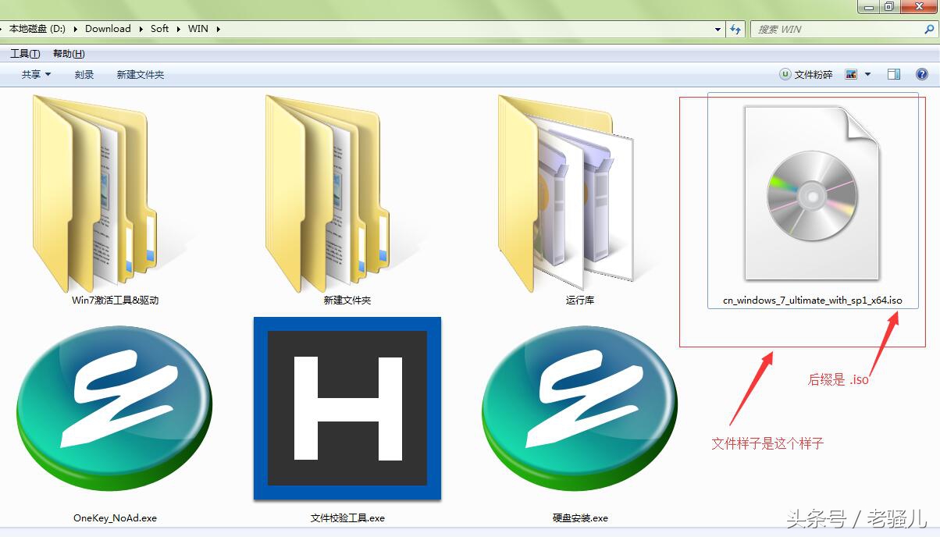Launch OneKey_NoAd.exe ghost tool
The height and width of the screenshot is (537, 940).
(114, 407)
